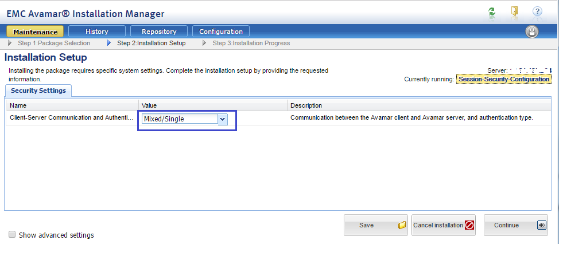
Task: Switch to the History tab
Action: tap(96, 31)
